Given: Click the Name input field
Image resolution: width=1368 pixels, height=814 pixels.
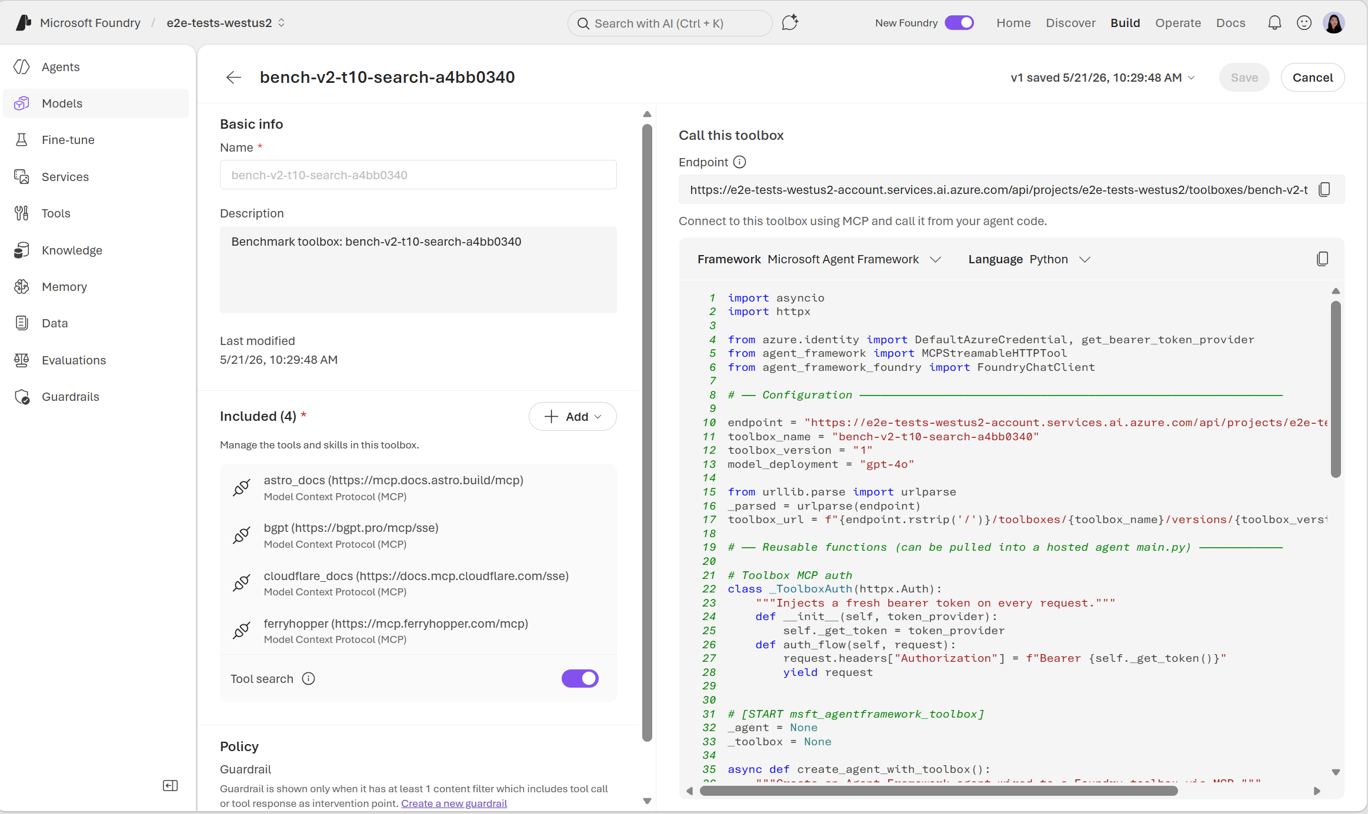Looking at the screenshot, I should point(418,175).
